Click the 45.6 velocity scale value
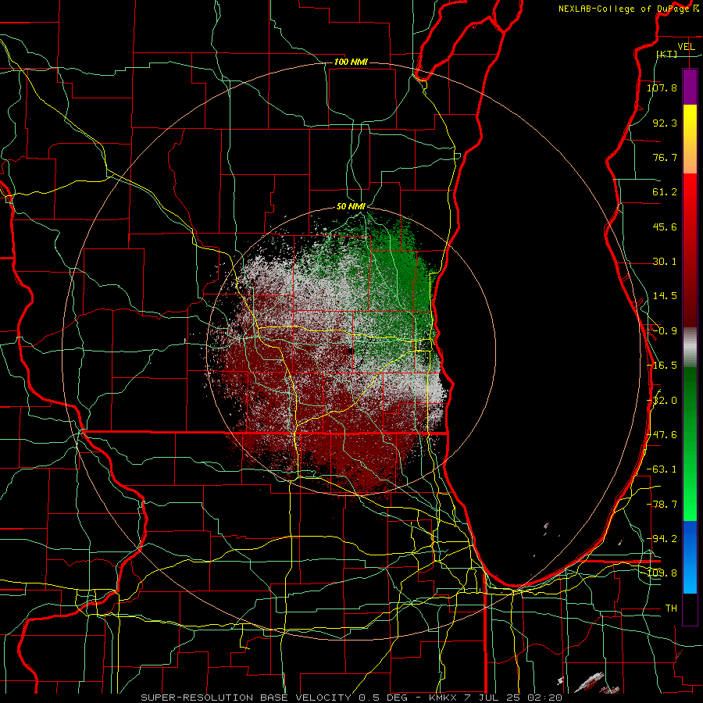The width and height of the screenshot is (703, 703). [x=665, y=227]
